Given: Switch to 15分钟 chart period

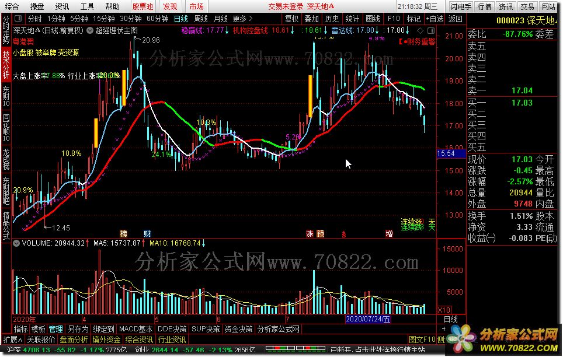Looking at the screenshot, I should (x=104, y=19).
